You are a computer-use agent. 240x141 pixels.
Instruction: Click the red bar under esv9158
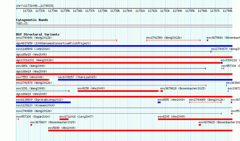tap(118, 91)
